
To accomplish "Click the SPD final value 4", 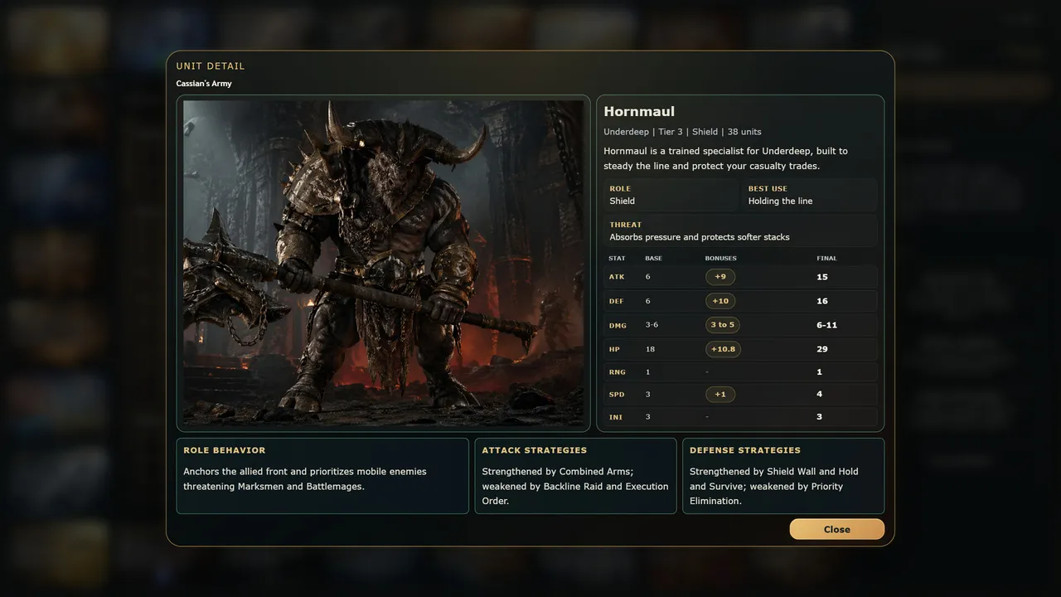I will pyautogui.click(x=819, y=394).
